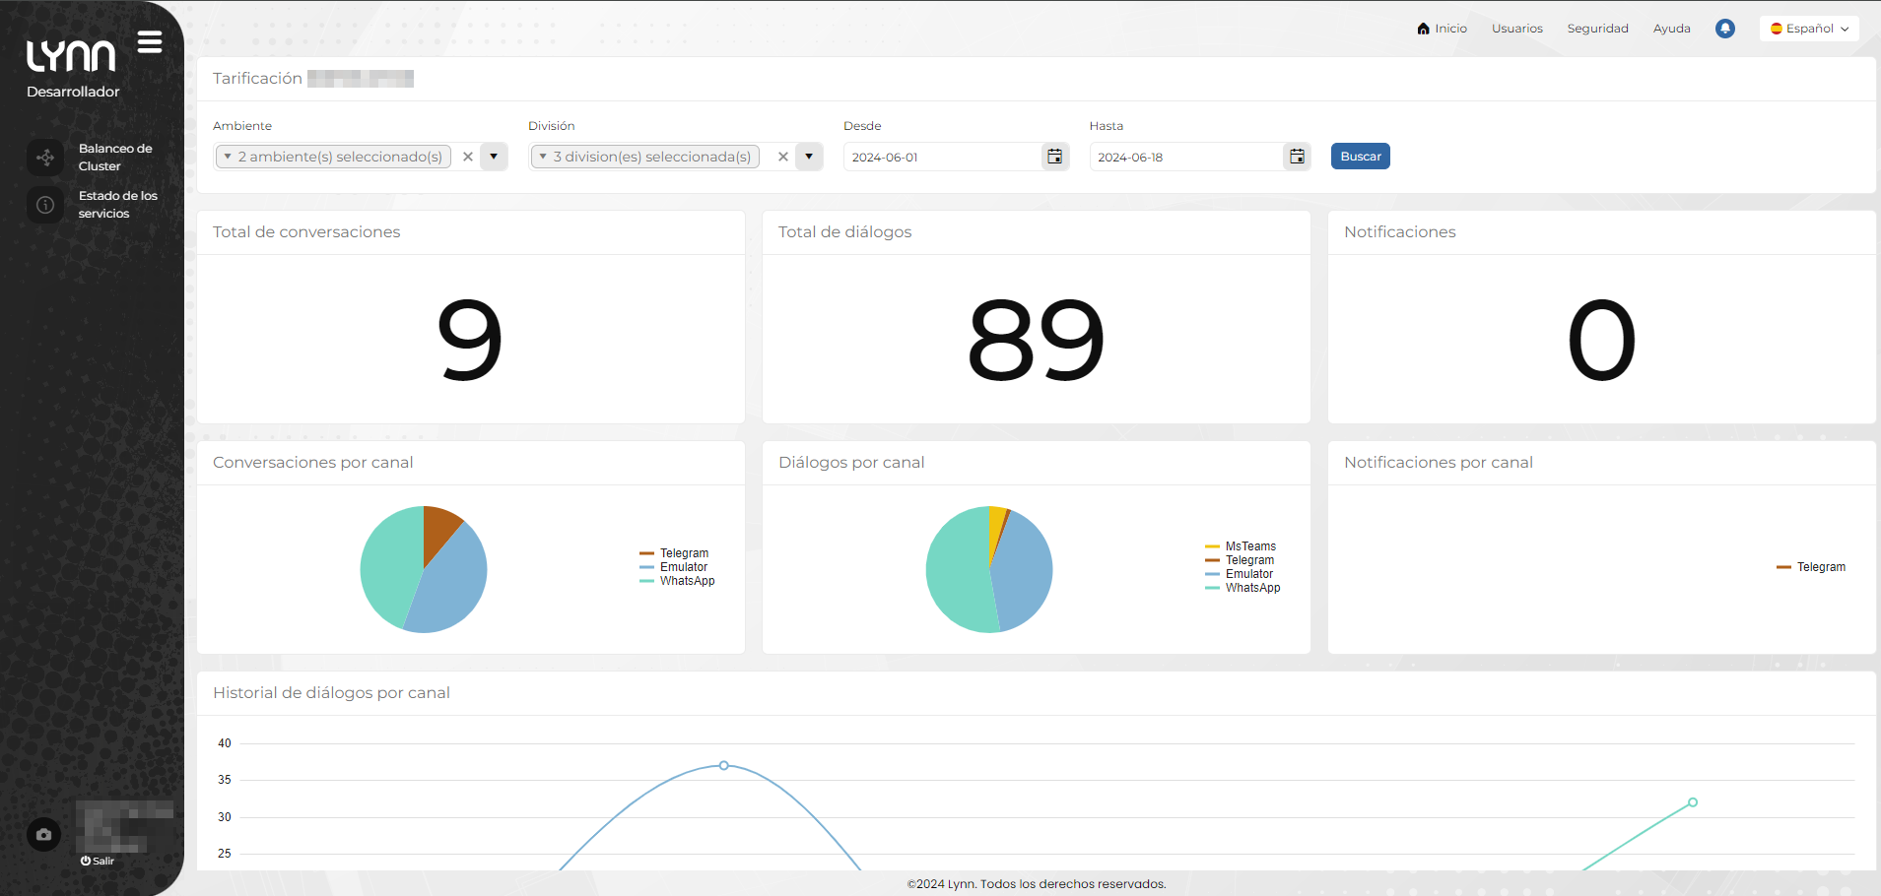
Task: Open the Hasta calendar picker
Action: 1297,157
